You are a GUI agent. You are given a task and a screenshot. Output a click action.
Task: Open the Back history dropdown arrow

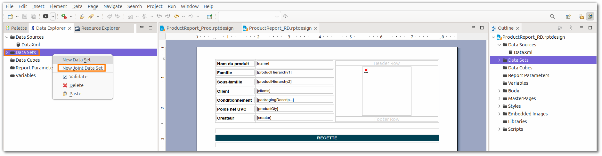183,16
